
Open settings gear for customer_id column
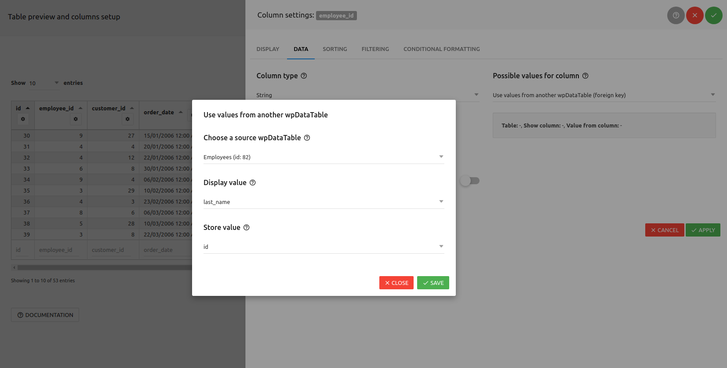(x=127, y=119)
